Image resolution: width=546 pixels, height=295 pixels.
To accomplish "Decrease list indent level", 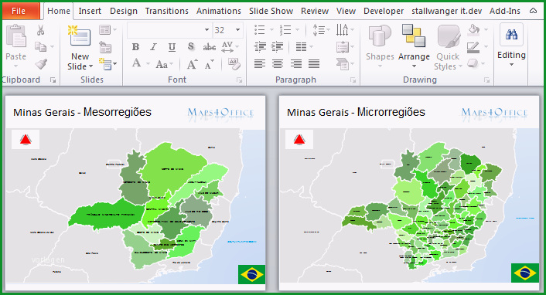I will pos(260,46).
